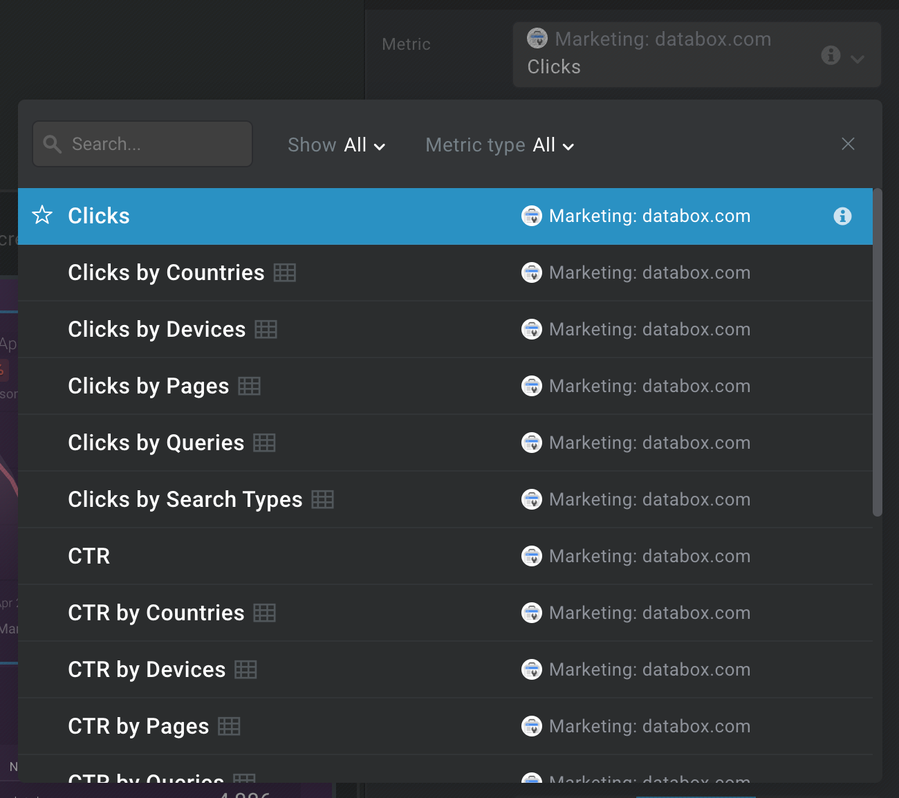Click Marketing: databox.com in highlighted Clicks row
Image resolution: width=899 pixels, height=798 pixels.
[649, 216]
